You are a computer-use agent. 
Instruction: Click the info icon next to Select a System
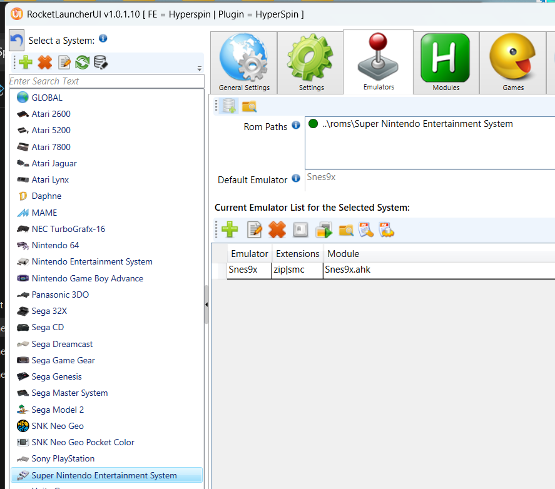pos(103,39)
